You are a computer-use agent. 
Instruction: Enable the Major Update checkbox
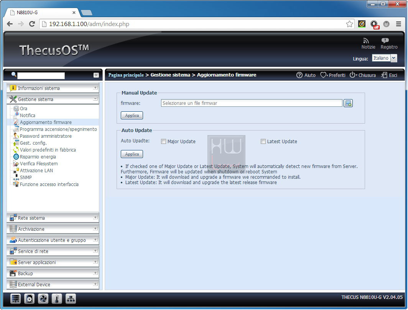coord(163,142)
